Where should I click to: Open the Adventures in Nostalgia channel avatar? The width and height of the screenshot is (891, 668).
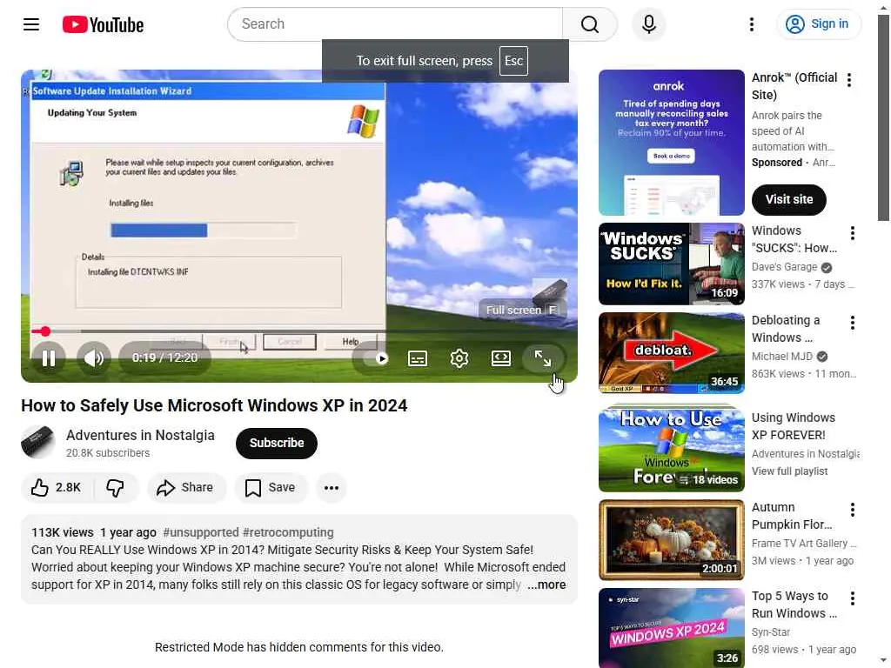point(38,443)
